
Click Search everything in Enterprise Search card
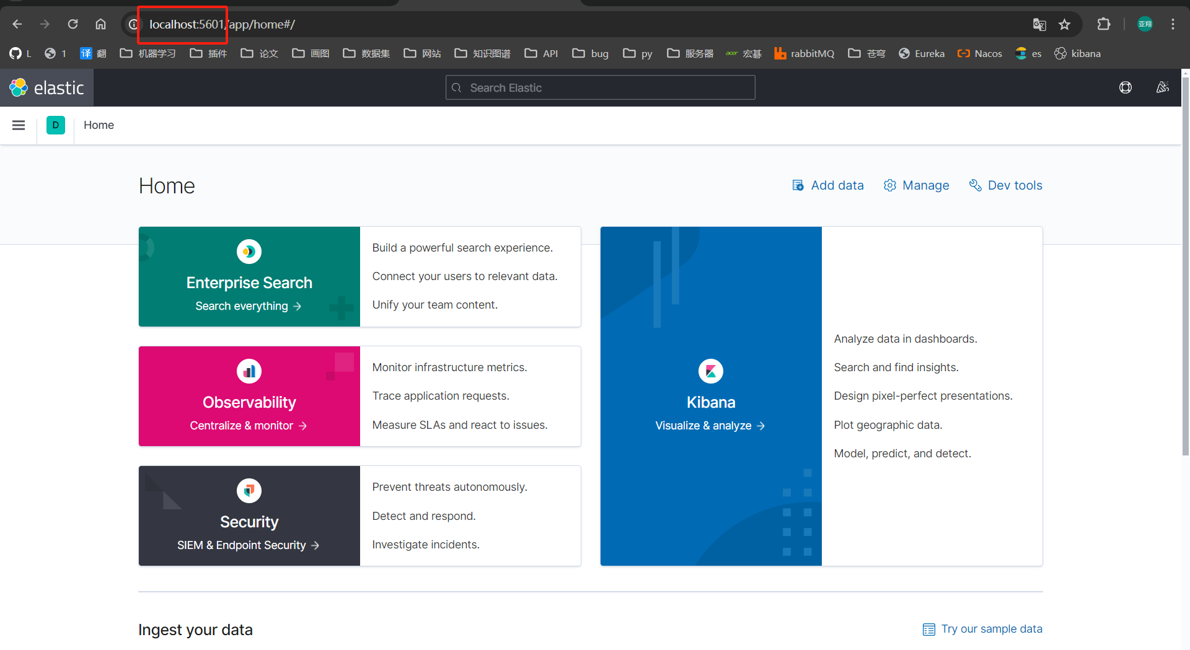click(249, 306)
